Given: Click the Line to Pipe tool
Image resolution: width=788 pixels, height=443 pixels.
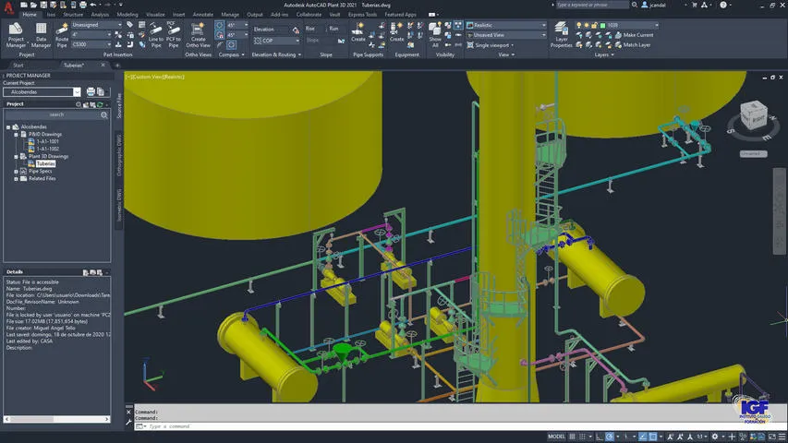Looking at the screenshot, I should point(156,35).
